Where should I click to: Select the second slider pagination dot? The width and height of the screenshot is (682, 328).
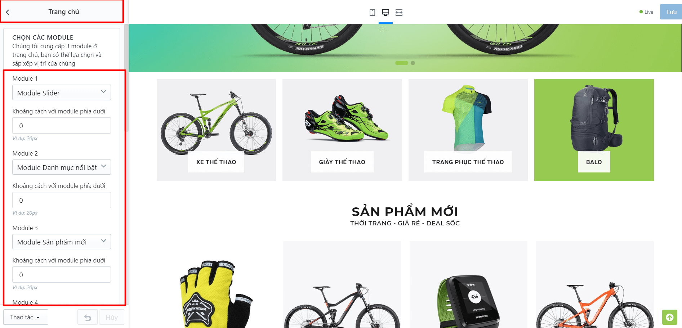[413, 63]
